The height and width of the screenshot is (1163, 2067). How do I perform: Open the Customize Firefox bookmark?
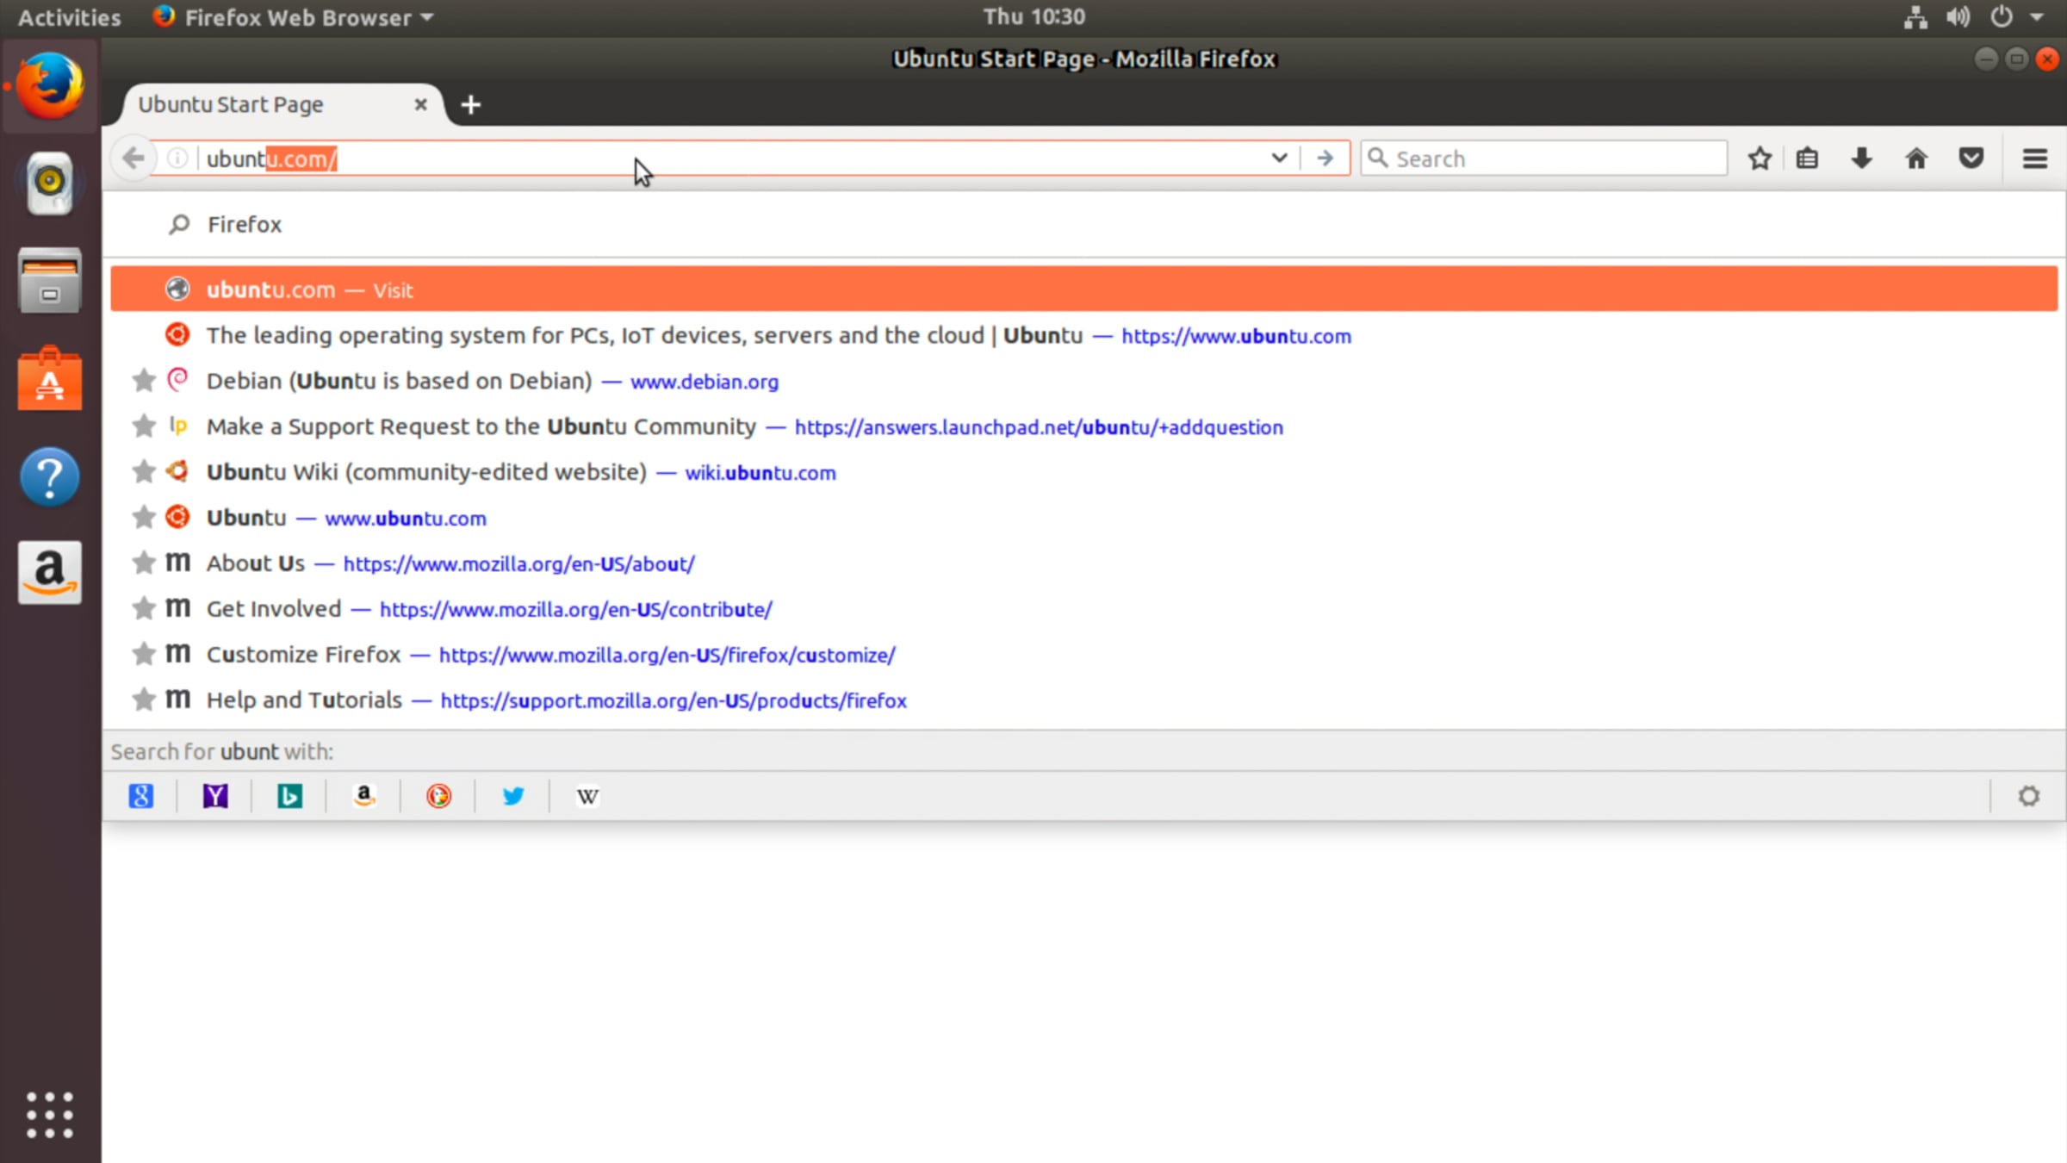[x=1083, y=655]
